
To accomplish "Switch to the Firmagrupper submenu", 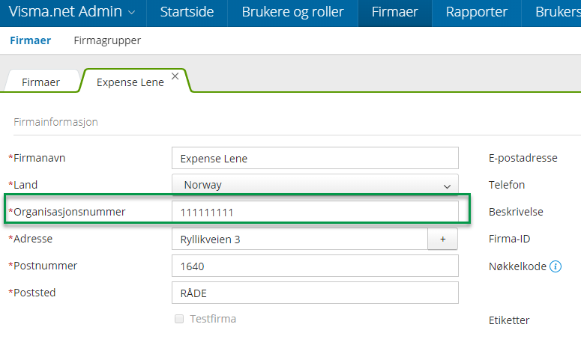I will pos(107,40).
